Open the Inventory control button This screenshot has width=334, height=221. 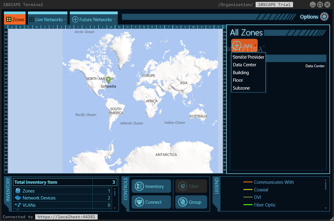[x=151, y=186]
